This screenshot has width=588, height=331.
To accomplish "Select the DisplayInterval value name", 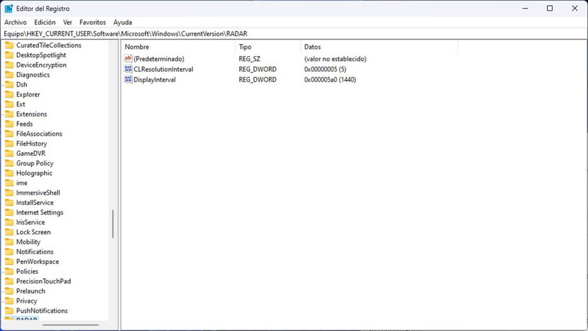I will point(155,80).
